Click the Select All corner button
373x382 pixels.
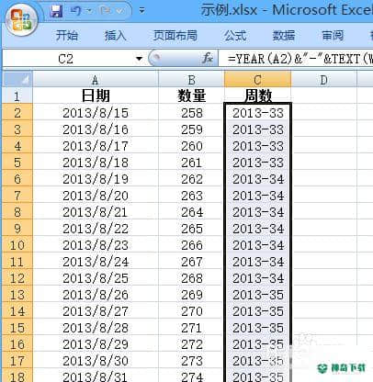17,80
